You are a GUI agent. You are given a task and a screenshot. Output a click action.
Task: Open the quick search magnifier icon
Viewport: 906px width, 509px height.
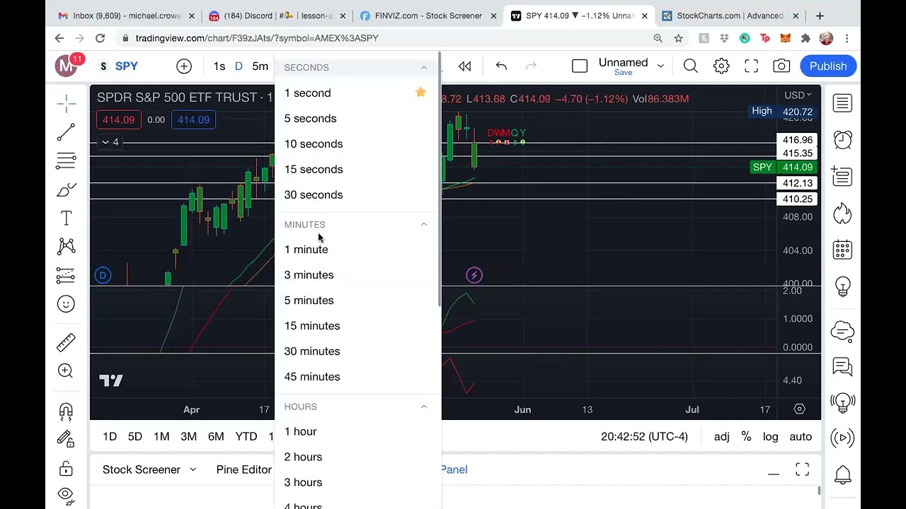click(691, 66)
